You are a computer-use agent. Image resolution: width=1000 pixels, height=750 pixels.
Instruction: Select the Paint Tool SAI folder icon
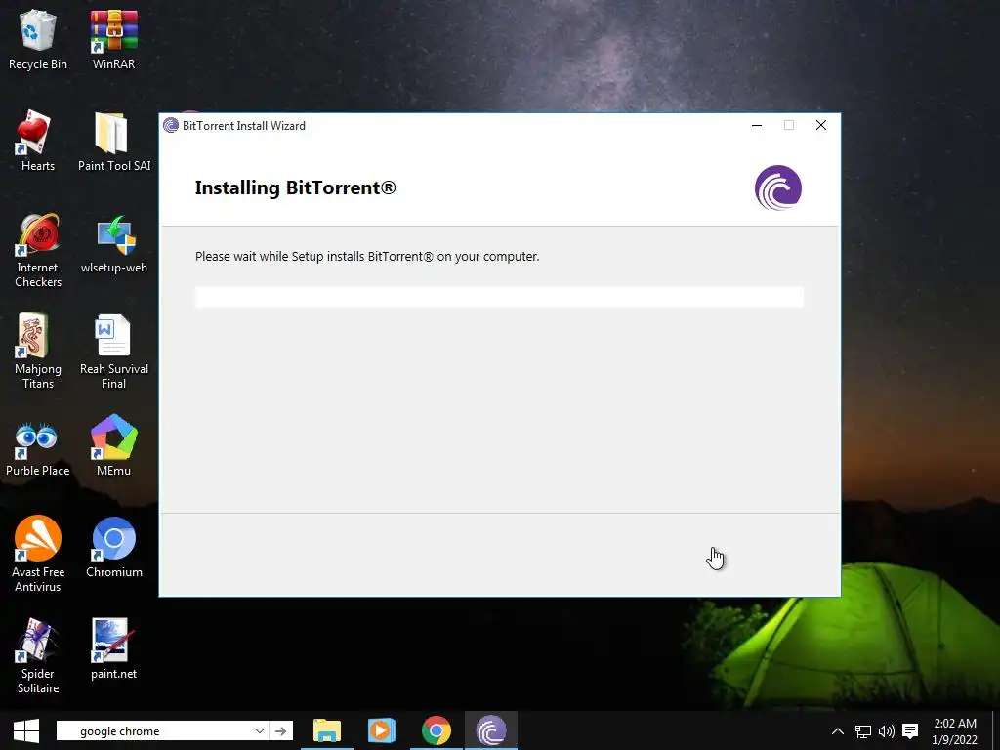[114, 141]
